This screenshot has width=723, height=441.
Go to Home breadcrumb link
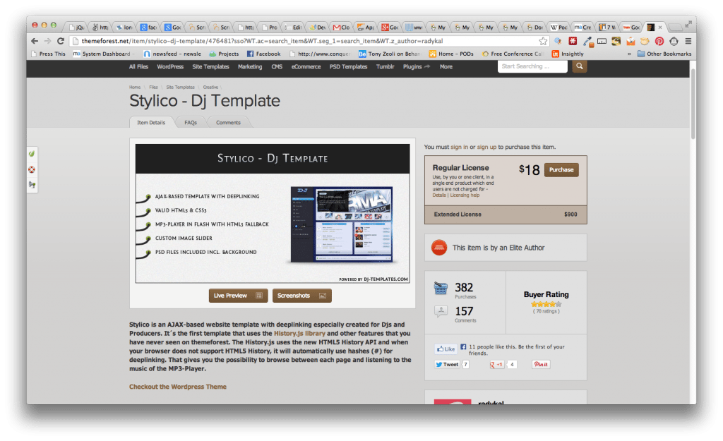coord(135,87)
